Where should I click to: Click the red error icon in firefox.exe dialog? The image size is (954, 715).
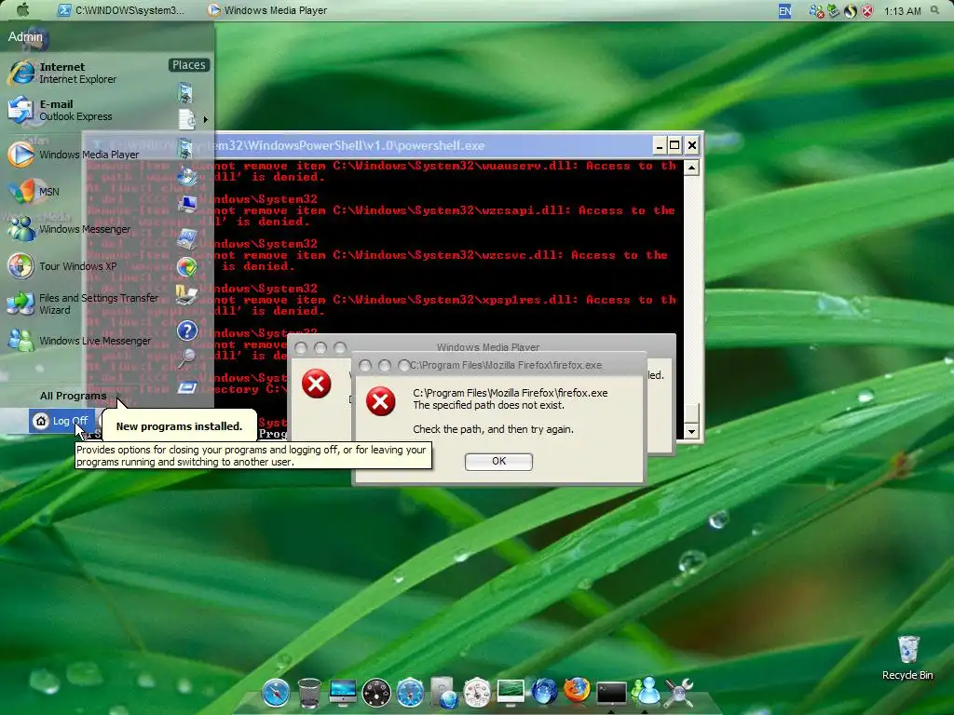click(381, 401)
